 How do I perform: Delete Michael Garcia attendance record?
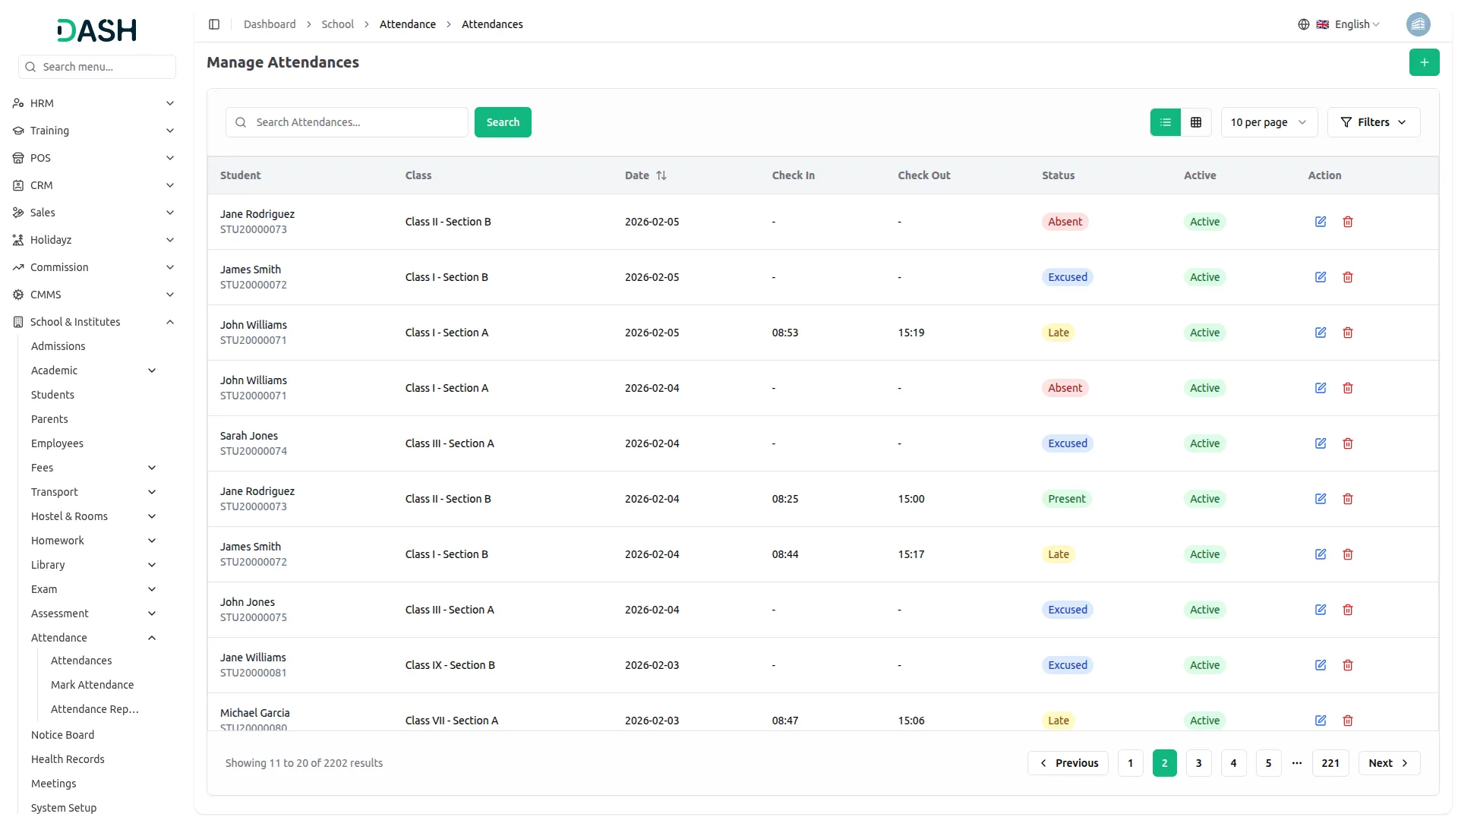(x=1348, y=721)
